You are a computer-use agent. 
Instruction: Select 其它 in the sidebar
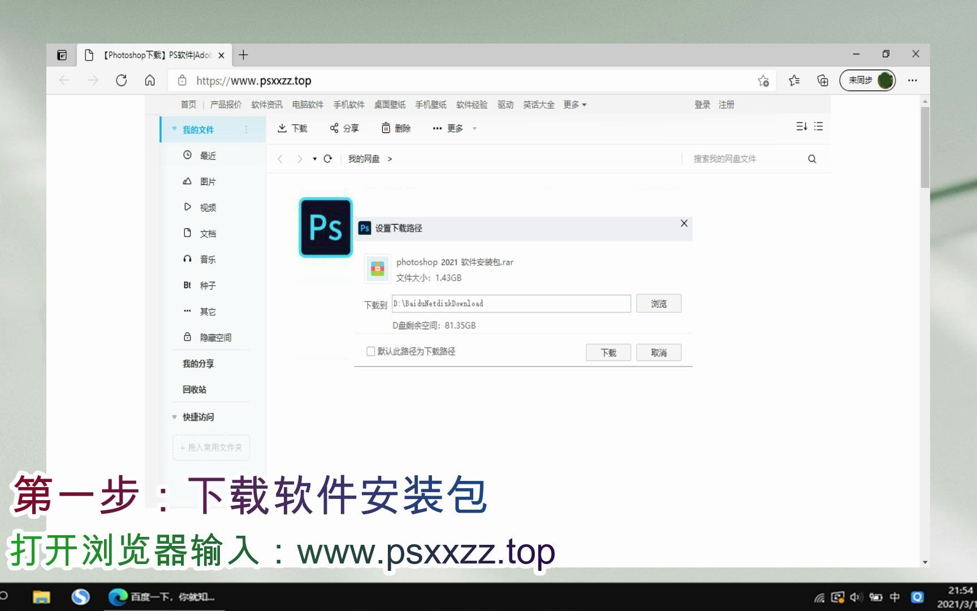[208, 312]
